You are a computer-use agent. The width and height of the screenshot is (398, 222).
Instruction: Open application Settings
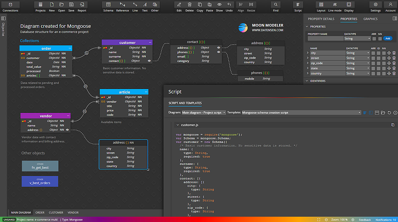tap(376, 7)
